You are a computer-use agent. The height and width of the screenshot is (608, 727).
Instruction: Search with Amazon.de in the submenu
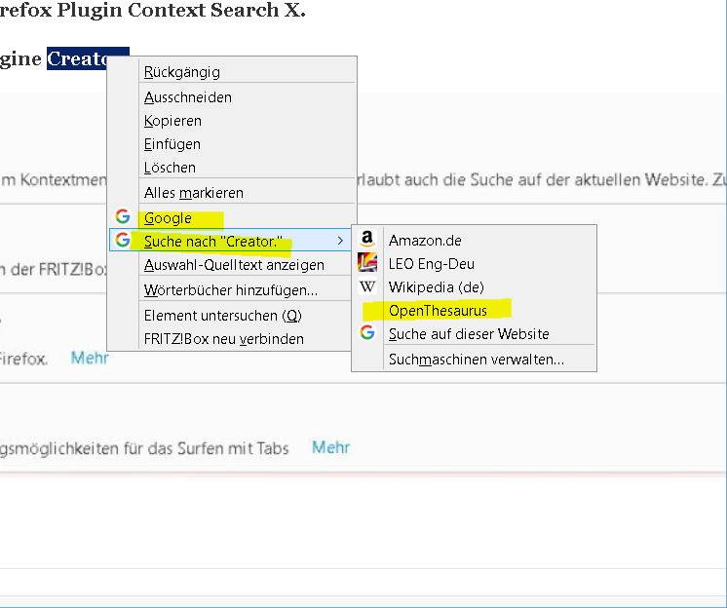(x=474, y=240)
